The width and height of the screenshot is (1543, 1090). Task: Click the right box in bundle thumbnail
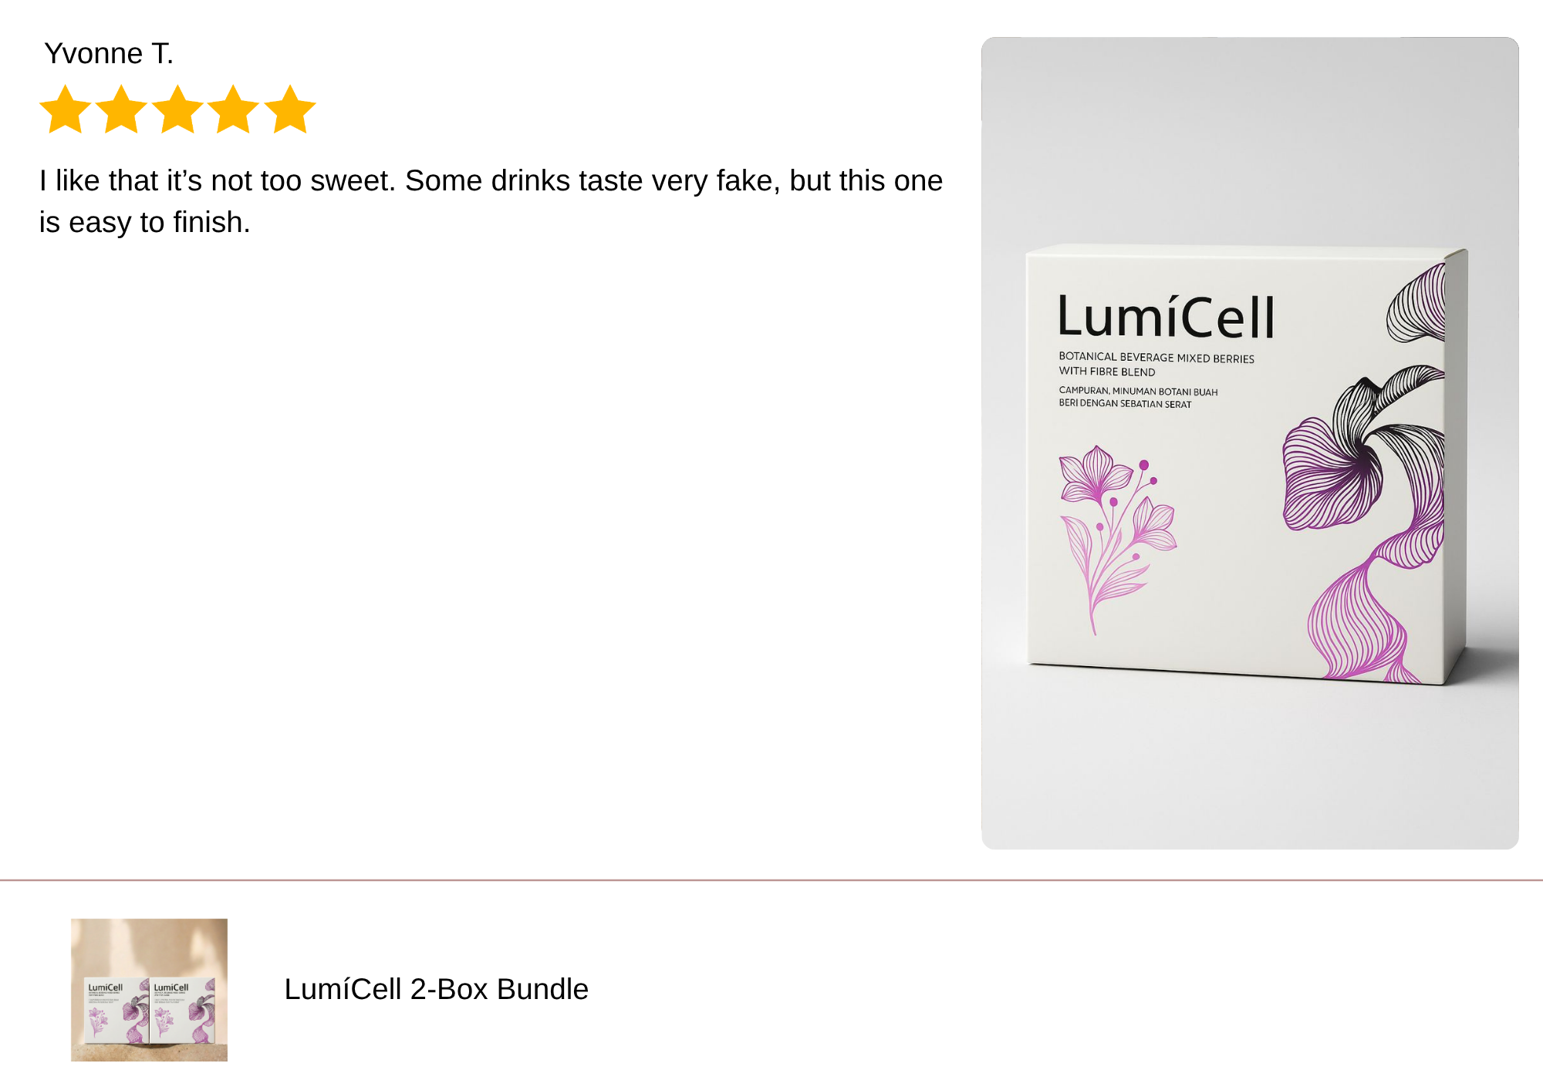point(183,1011)
